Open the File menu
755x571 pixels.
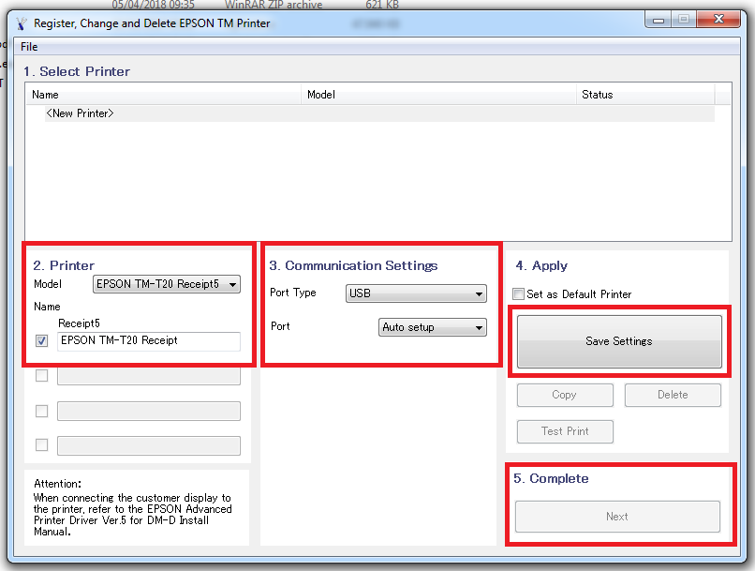tap(29, 46)
